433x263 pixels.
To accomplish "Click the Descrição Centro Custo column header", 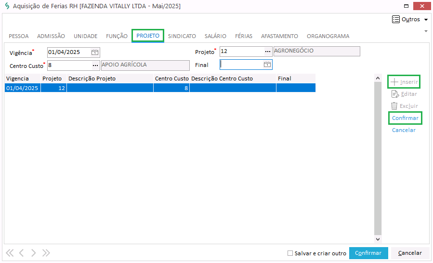I will [233, 79].
